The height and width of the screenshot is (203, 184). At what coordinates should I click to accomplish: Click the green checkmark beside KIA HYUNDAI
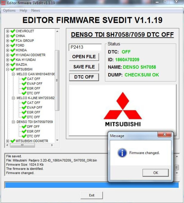coord(13,60)
